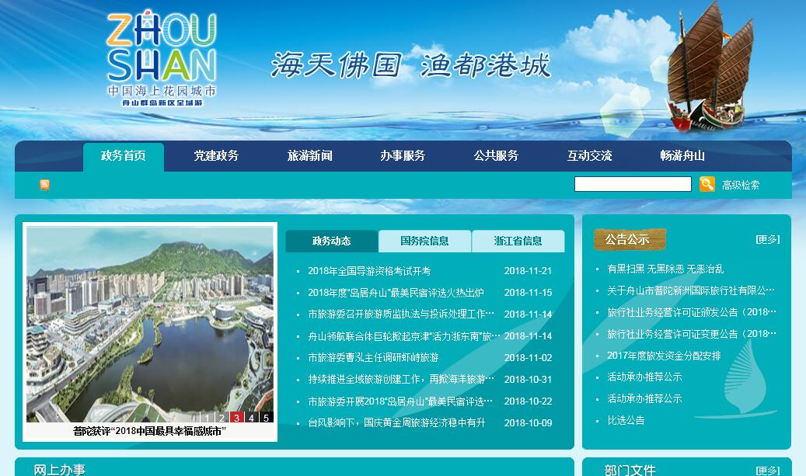Open the 党建政务 menu item
The width and height of the screenshot is (806, 476).
pyautogui.click(x=216, y=156)
